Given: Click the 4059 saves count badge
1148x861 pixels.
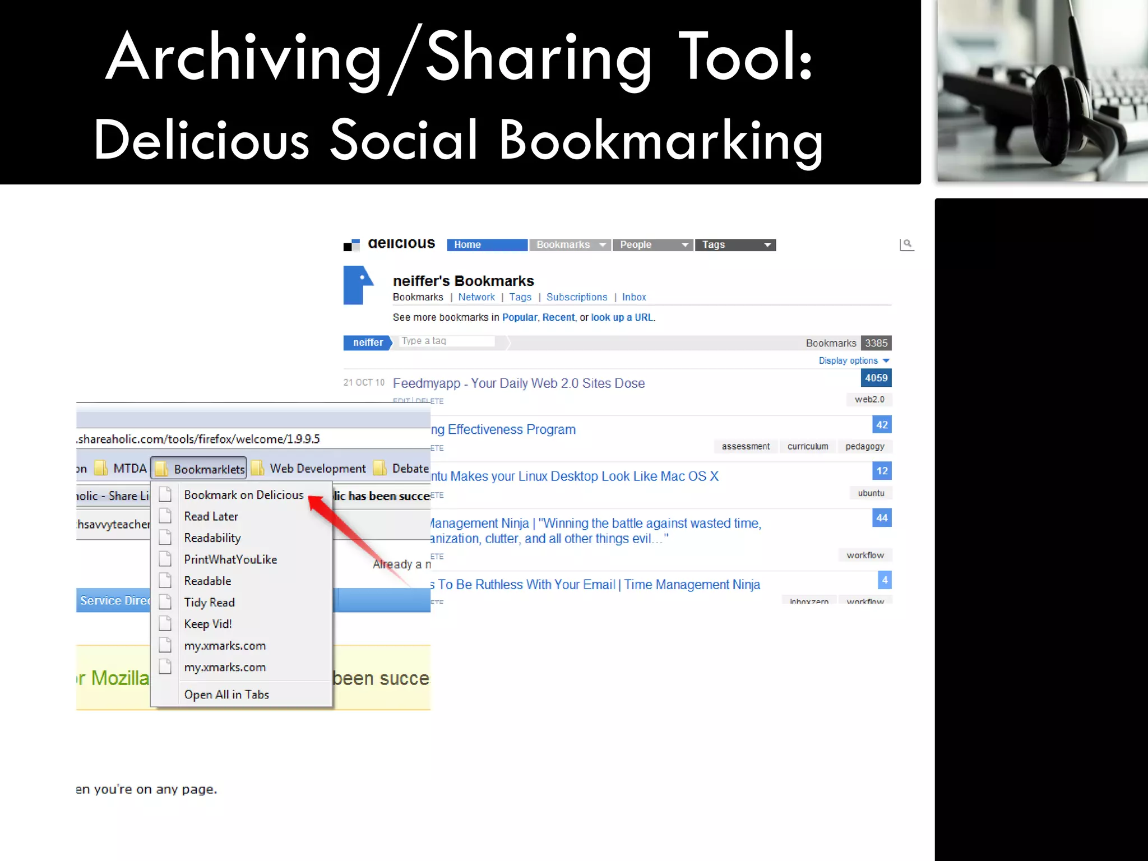Looking at the screenshot, I should 876,378.
